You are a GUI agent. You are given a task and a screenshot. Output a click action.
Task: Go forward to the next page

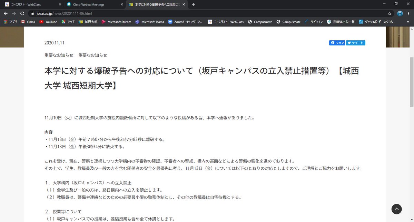point(14,13)
